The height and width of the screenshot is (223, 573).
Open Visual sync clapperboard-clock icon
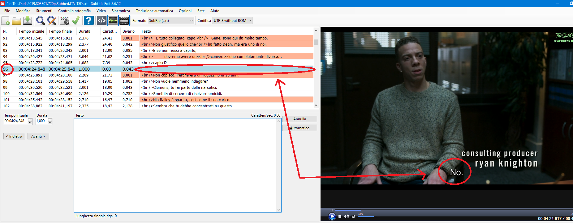65,21
